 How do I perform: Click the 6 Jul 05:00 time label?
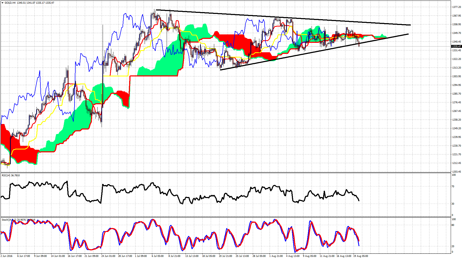coord(157,256)
